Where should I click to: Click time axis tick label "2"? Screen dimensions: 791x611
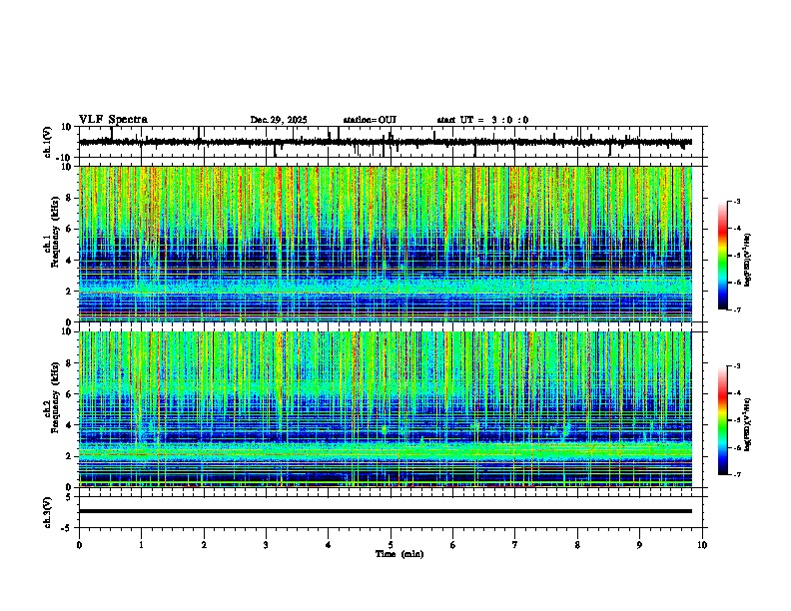click(204, 545)
